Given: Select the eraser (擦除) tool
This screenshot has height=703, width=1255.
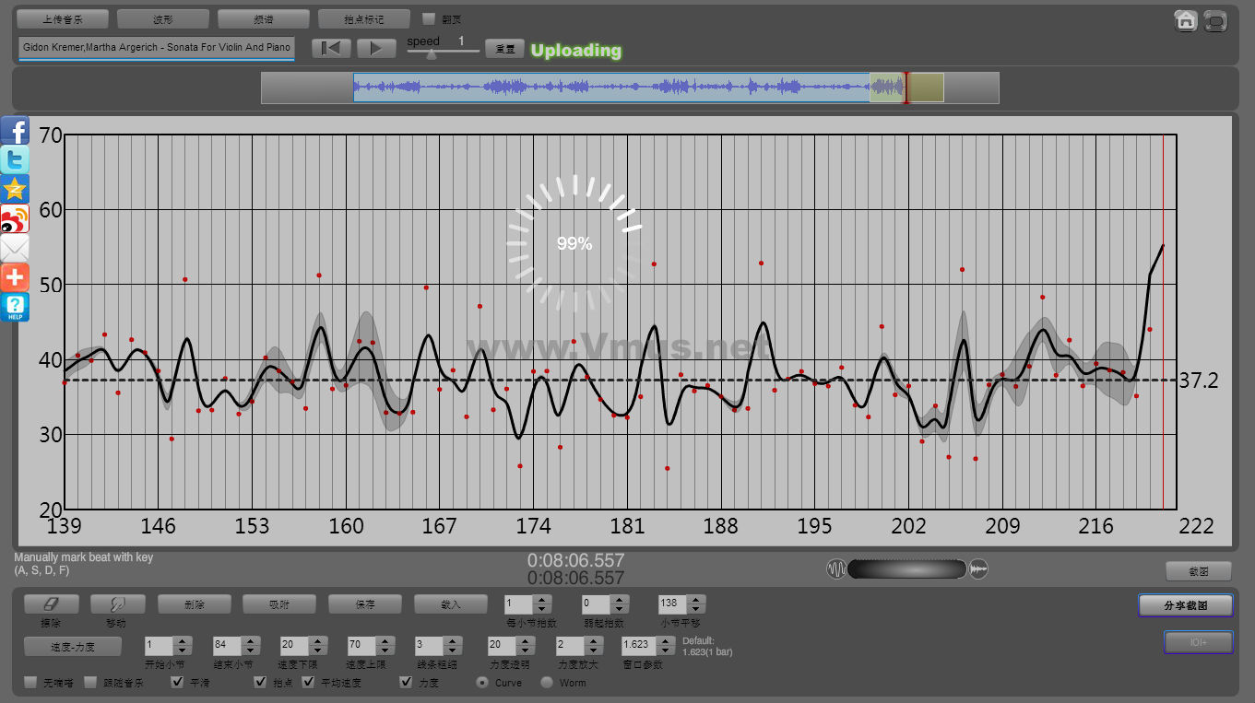Looking at the screenshot, I should (51, 604).
